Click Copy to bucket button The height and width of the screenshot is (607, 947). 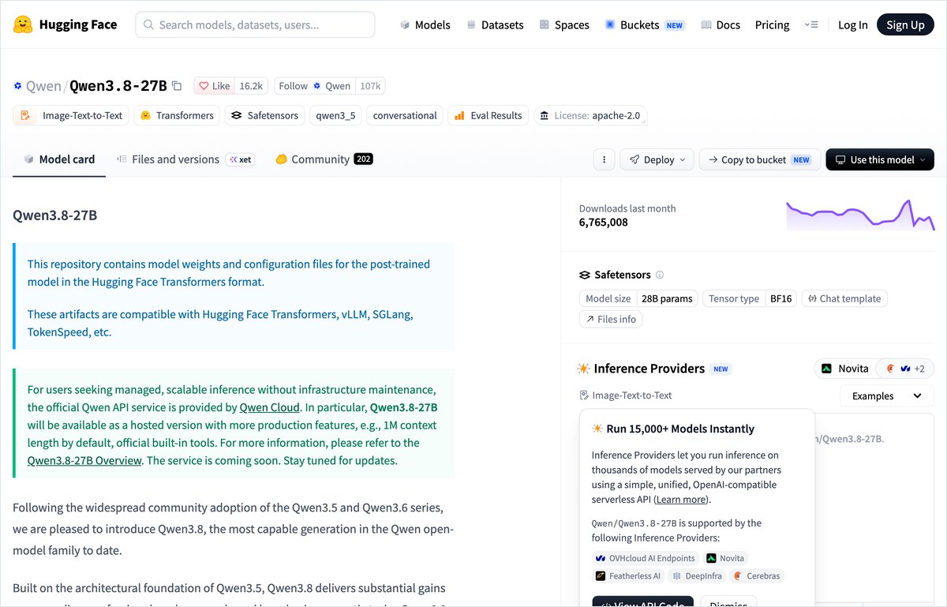[760, 159]
